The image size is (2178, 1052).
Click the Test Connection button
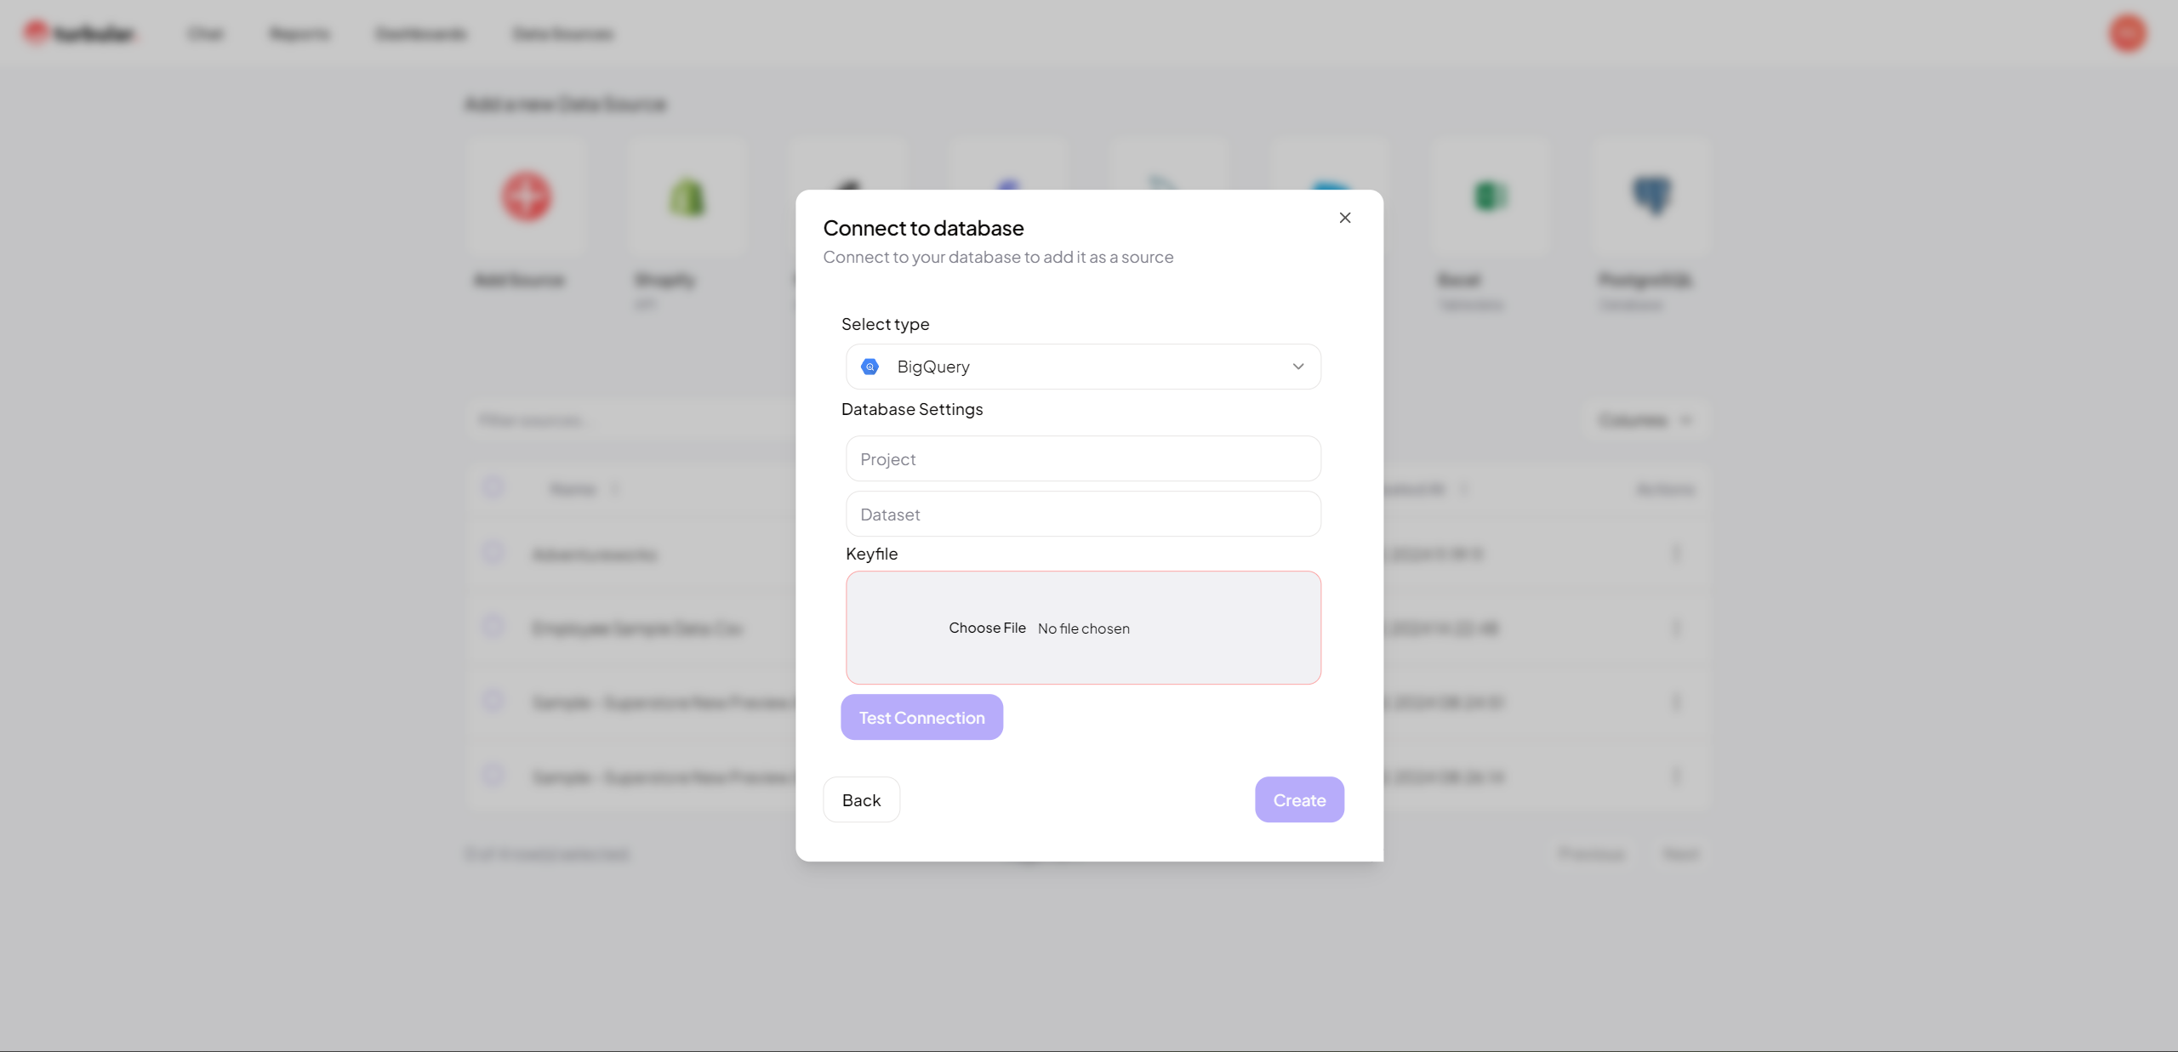(x=921, y=716)
